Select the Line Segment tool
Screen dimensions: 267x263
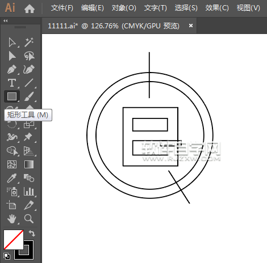29,83
